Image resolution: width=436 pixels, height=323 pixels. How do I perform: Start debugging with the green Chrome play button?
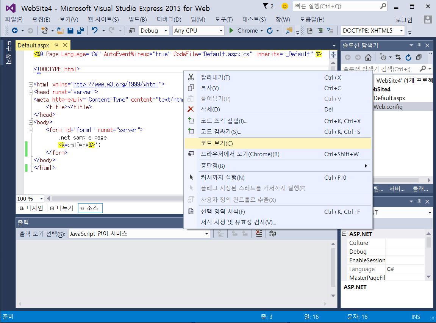tap(231, 31)
